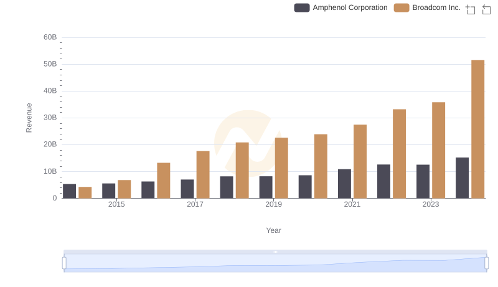The width and height of the screenshot is (498, 287).
Task: Click the 10B y-axis label
Action: click(50, 171)
